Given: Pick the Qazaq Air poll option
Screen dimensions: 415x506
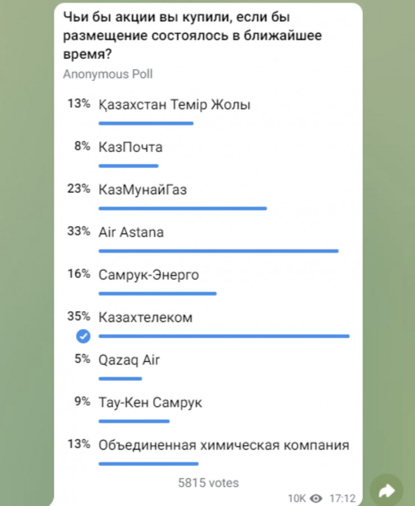Looking at the screenshot, I should [129, 360].
